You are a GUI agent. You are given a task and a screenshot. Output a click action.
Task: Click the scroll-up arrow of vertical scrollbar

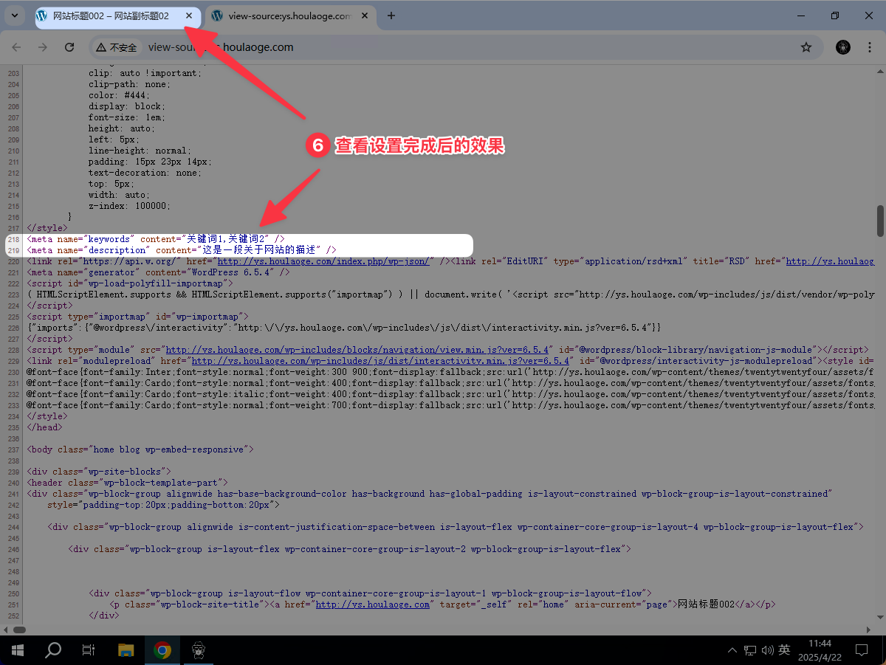(x=880, y=71)
